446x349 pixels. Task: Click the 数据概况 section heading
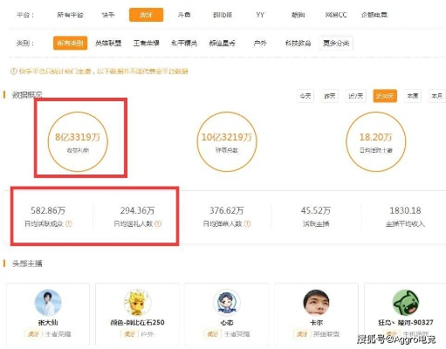[x=26, y=95]
